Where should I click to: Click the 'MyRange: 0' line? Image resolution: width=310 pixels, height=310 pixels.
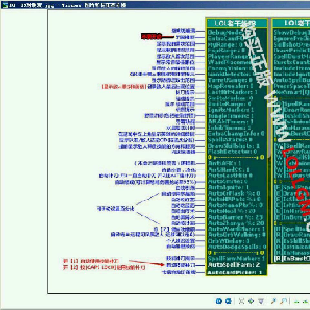pyautogui.click(x=225, y=45)
